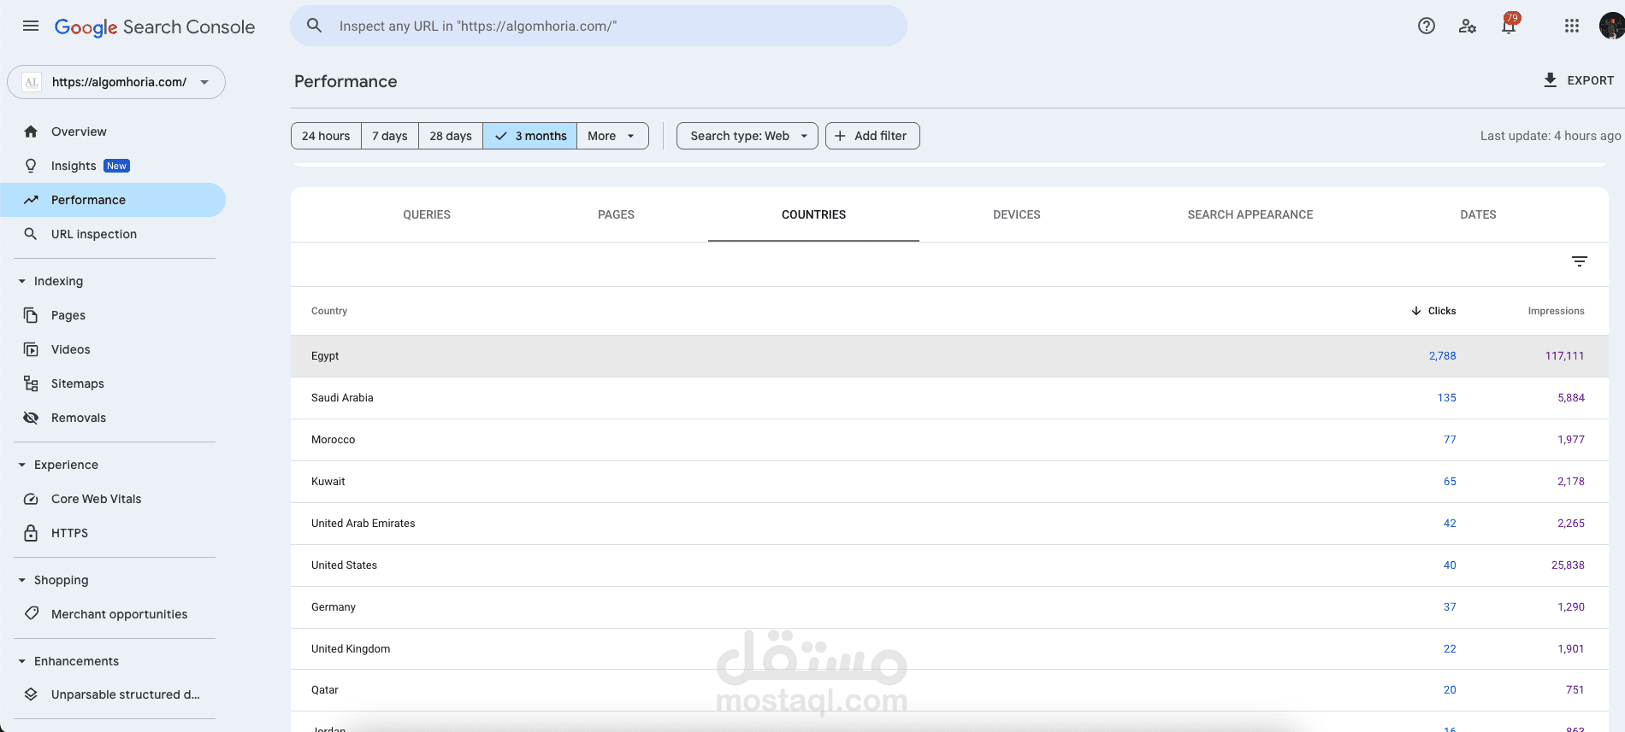Click the Google Search Console logo
Screen dimensions: 1625x732
pyautogui.click(x=155, y=26)
